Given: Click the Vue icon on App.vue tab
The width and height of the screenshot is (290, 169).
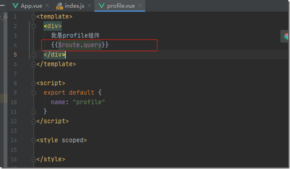Looking at the screenshot, I should pos(15,6).
